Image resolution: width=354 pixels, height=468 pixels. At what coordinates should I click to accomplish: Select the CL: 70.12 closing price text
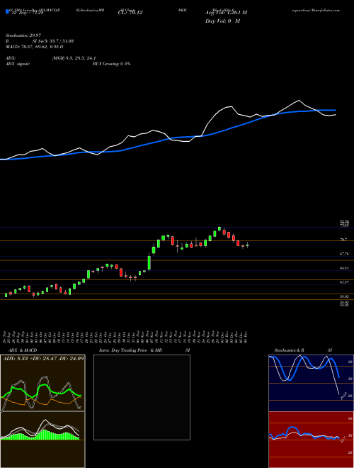(x=130, y=13)
